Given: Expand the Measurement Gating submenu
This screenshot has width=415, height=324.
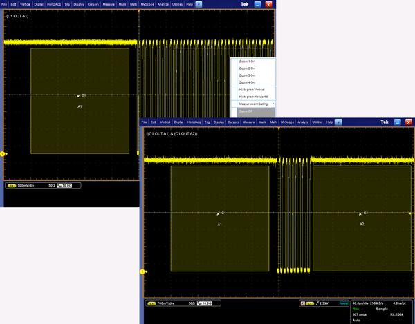Looking at the screenshot, I should click(x=255, y=104).
